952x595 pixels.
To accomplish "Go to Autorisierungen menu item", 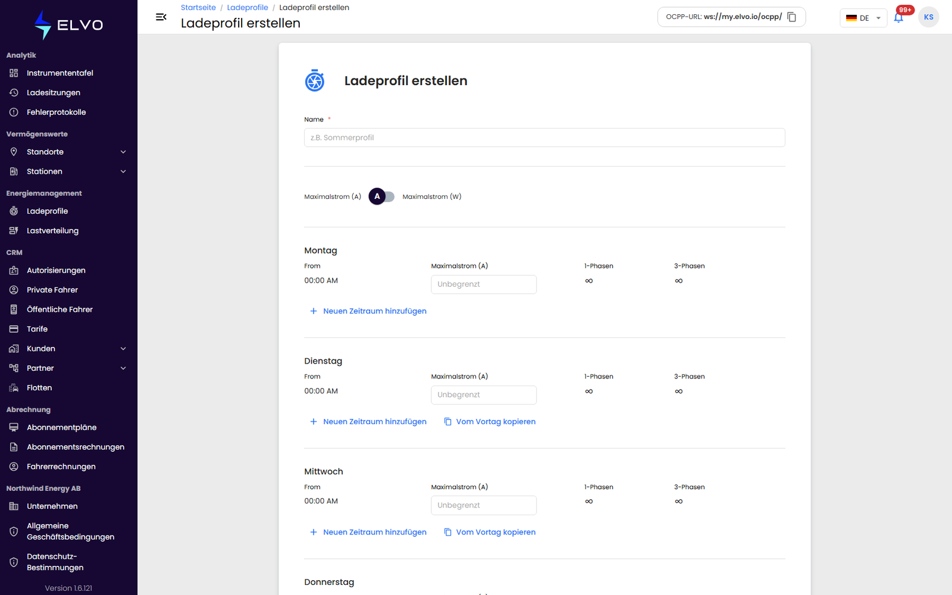I will click(56, 271).
